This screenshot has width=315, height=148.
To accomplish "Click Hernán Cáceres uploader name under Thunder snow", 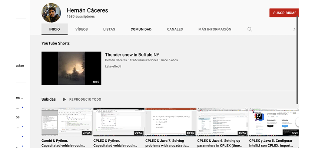I will tap(116, 60).
